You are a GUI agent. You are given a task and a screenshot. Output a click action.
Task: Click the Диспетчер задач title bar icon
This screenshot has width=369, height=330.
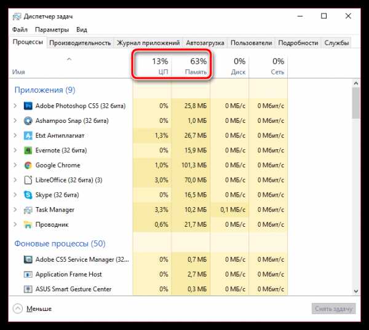click(x=17, y=17)
